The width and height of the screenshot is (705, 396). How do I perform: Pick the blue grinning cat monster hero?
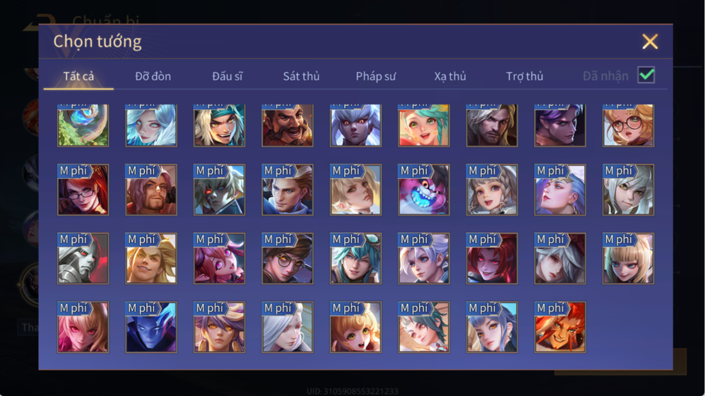(x=424, y=190)
